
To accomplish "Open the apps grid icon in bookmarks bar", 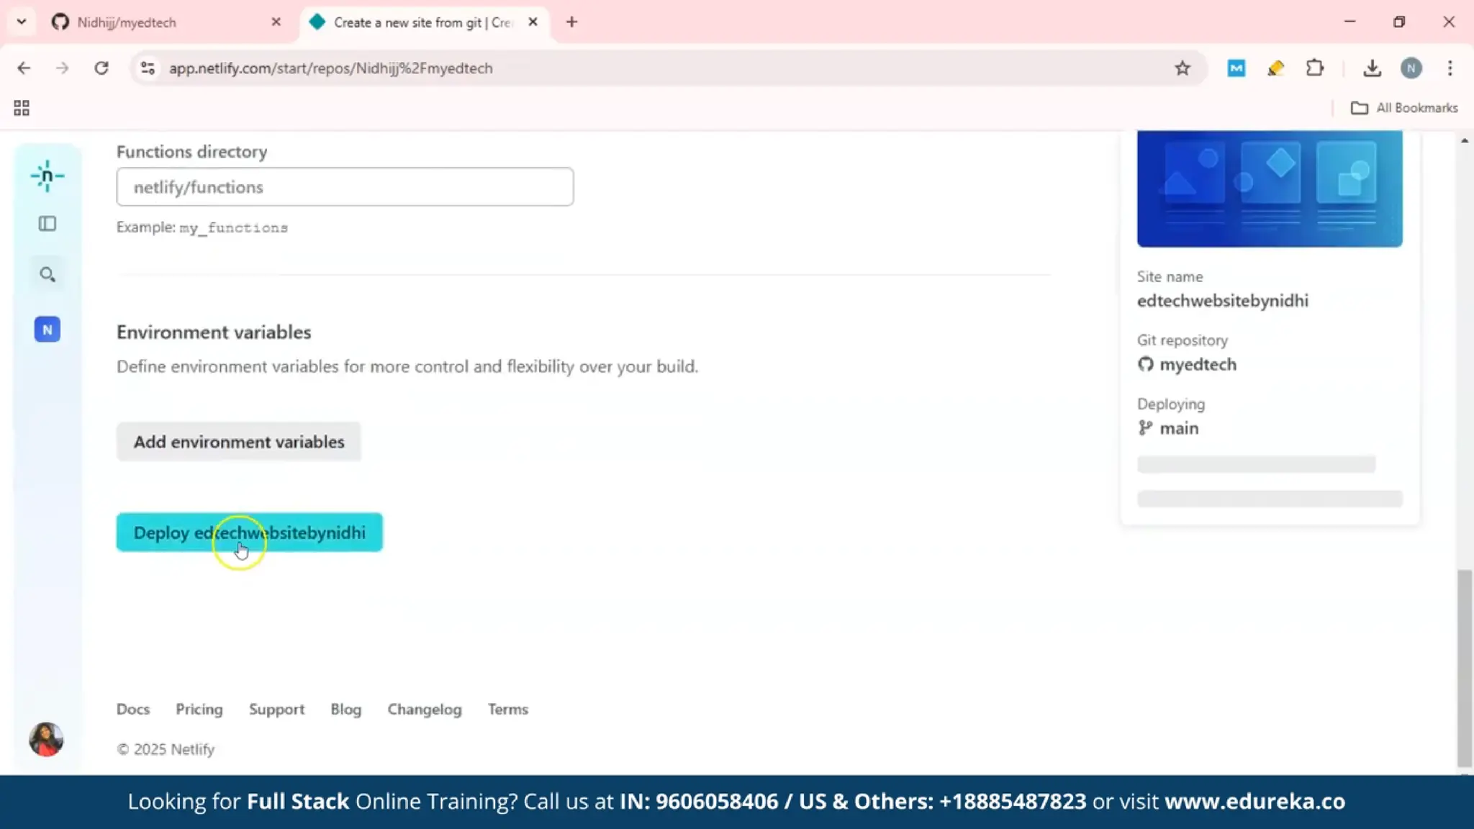I will coord(22,108).
